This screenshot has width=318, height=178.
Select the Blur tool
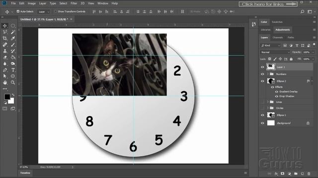tap(4, 64)
